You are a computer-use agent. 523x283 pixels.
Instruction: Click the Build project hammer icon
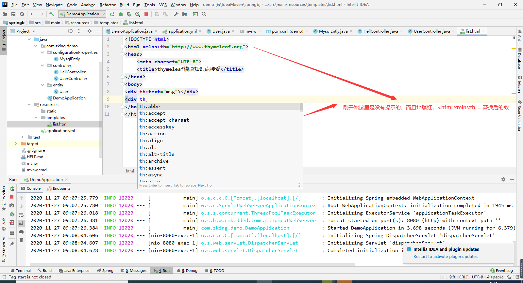point(52,14)
